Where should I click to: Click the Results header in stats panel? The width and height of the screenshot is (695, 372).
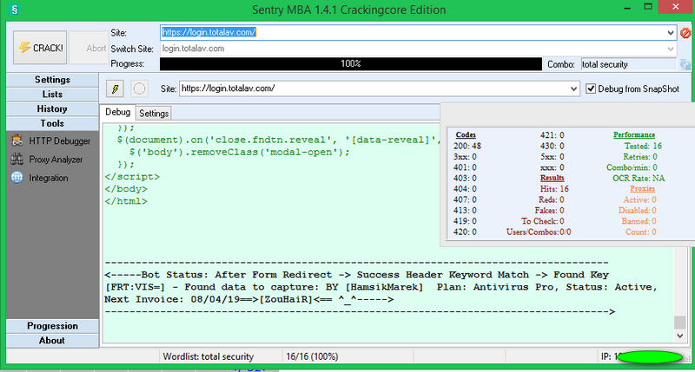click(x=552, y=178)
